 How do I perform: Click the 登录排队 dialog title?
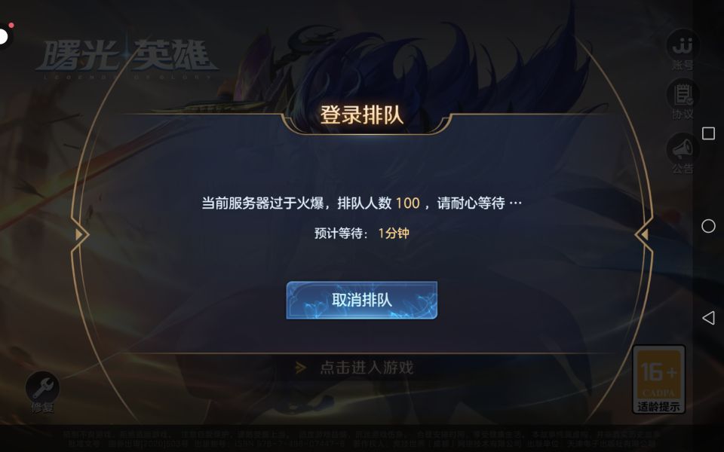tap(361, 115)
